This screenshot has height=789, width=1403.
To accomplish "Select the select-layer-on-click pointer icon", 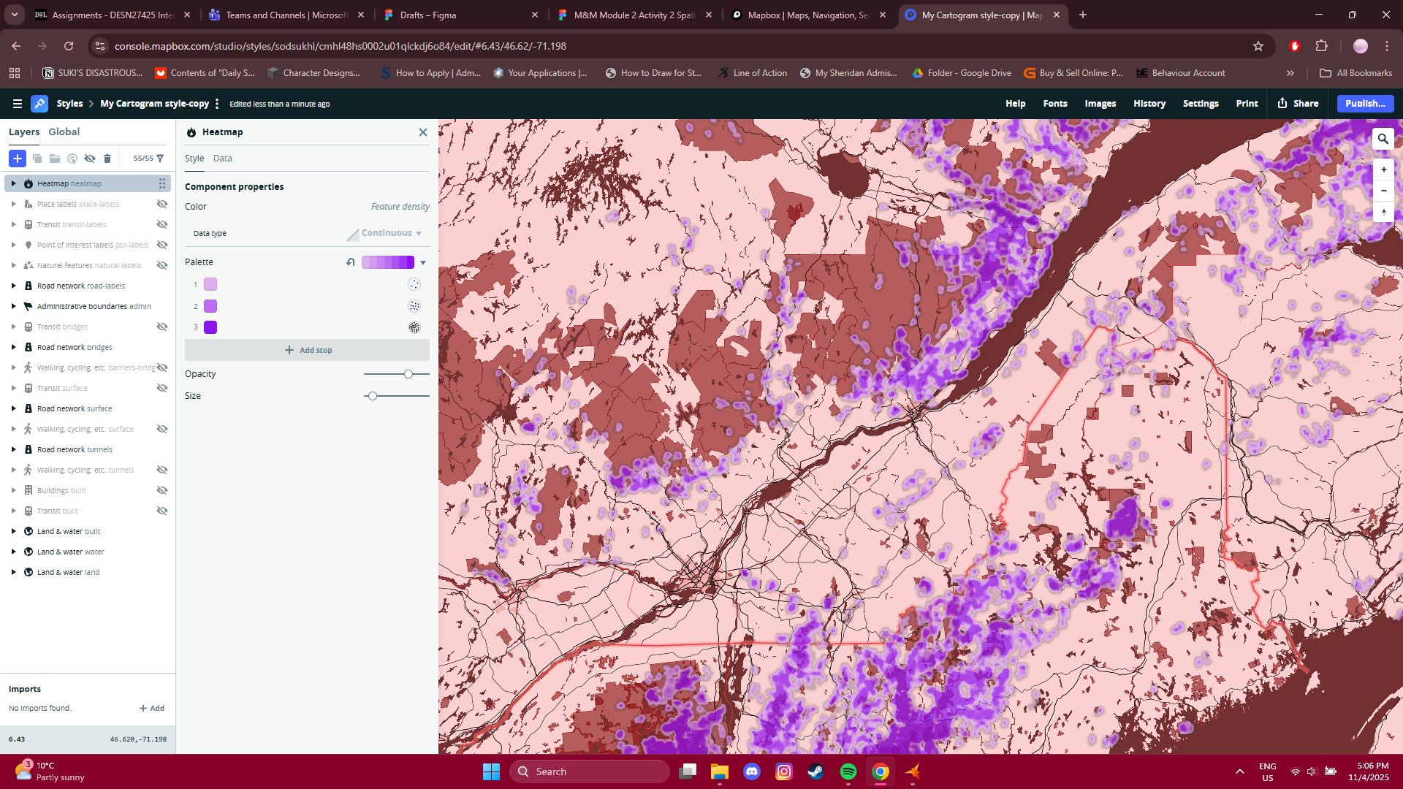I will click(x=72, y=159).
